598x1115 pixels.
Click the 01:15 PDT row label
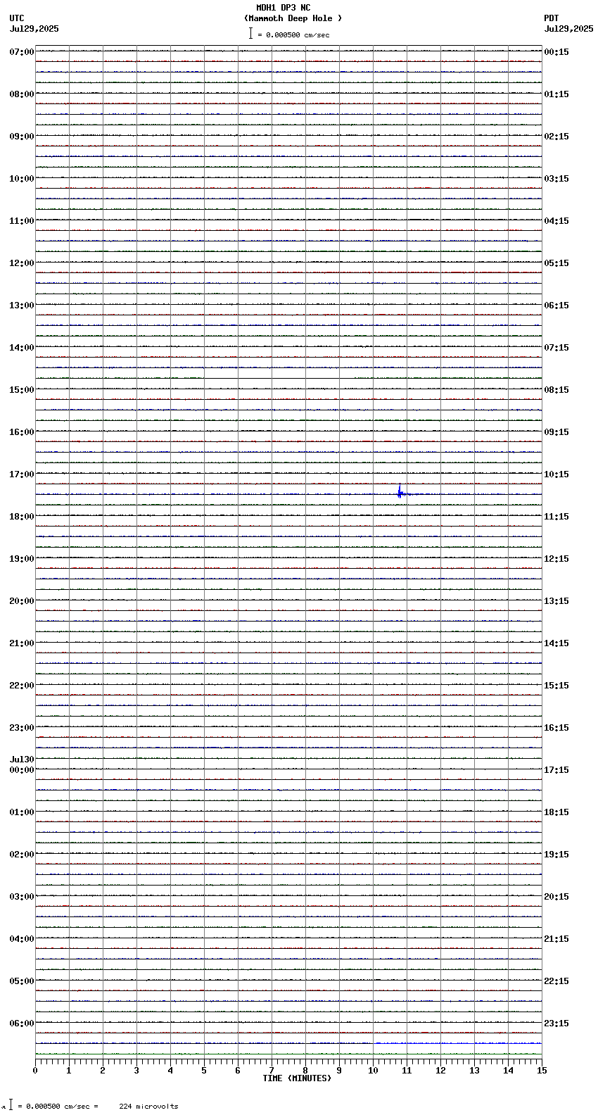coord(556,94)
